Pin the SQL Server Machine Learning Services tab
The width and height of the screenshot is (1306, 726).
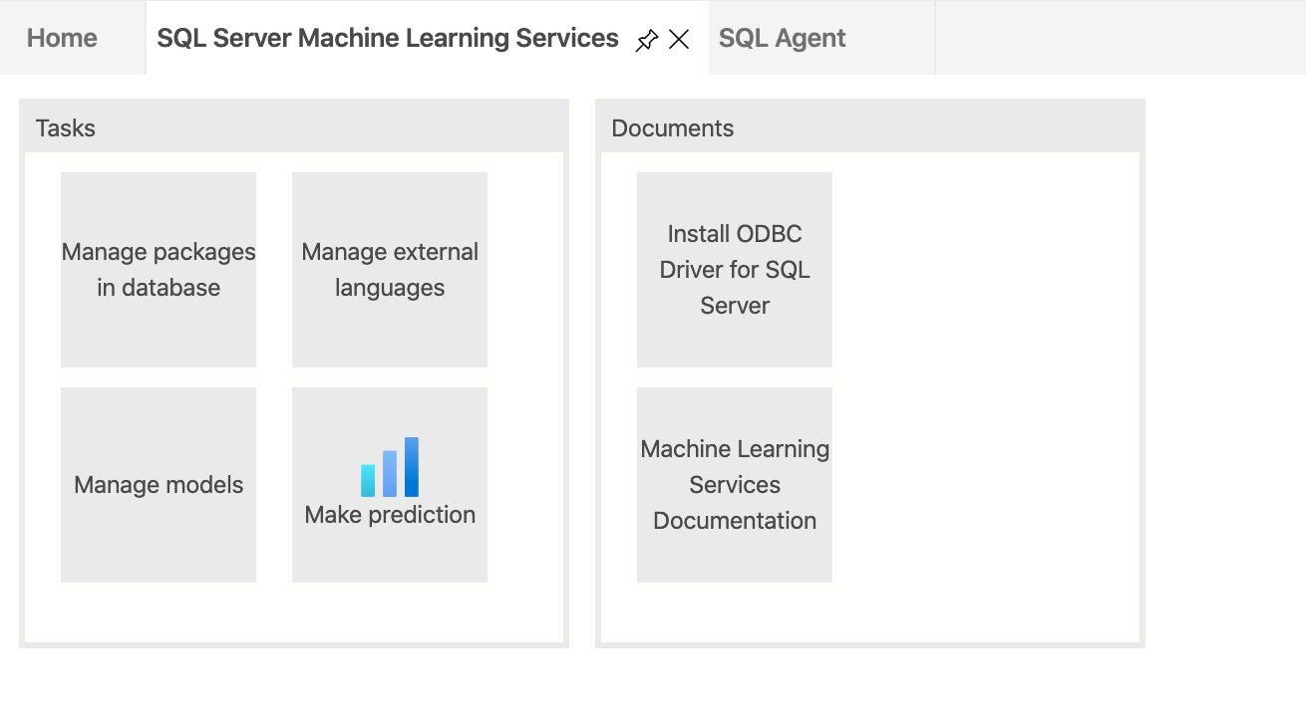coord(647,40)
